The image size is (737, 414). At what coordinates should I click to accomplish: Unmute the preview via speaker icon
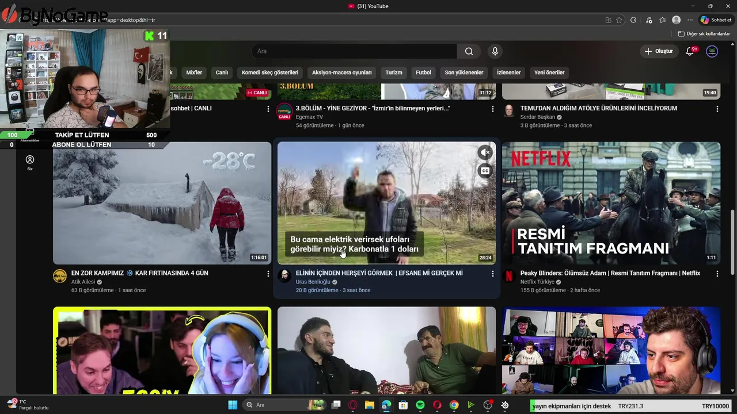point(485,152)
